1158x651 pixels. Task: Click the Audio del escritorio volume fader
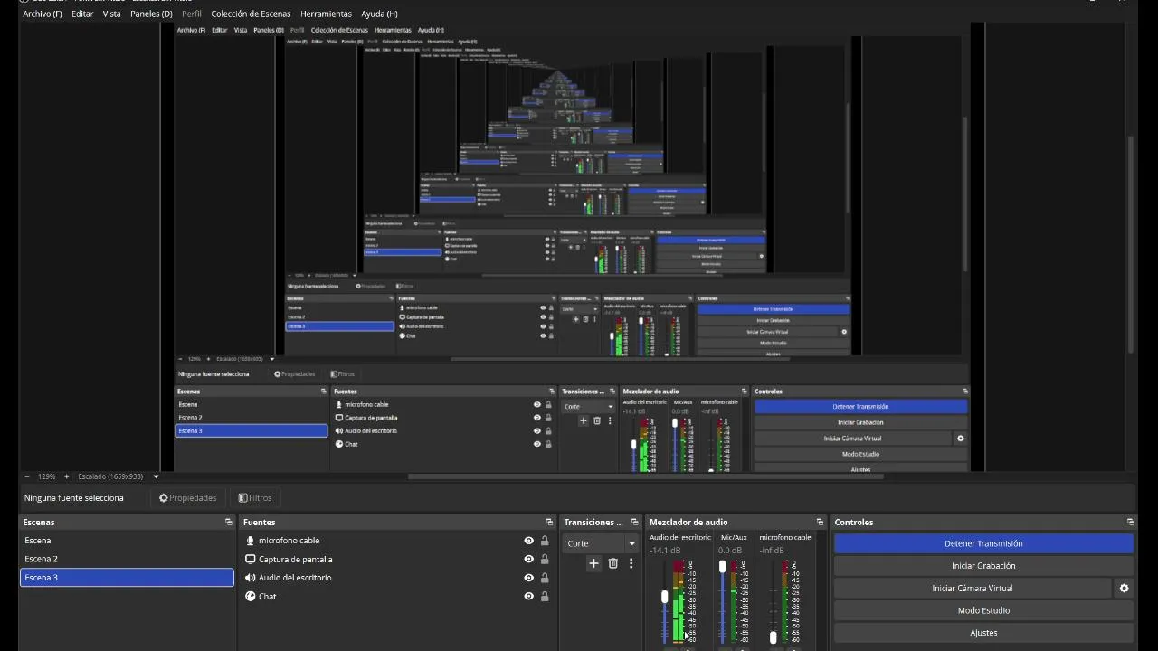(x=665, y=598)
